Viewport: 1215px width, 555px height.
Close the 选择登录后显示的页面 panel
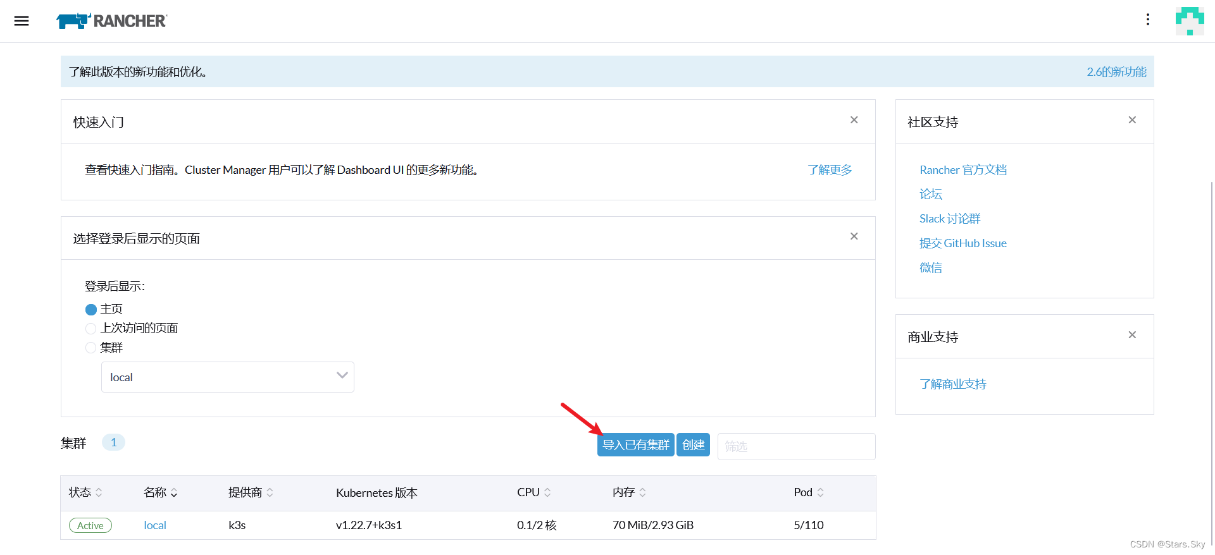point(854,236)
